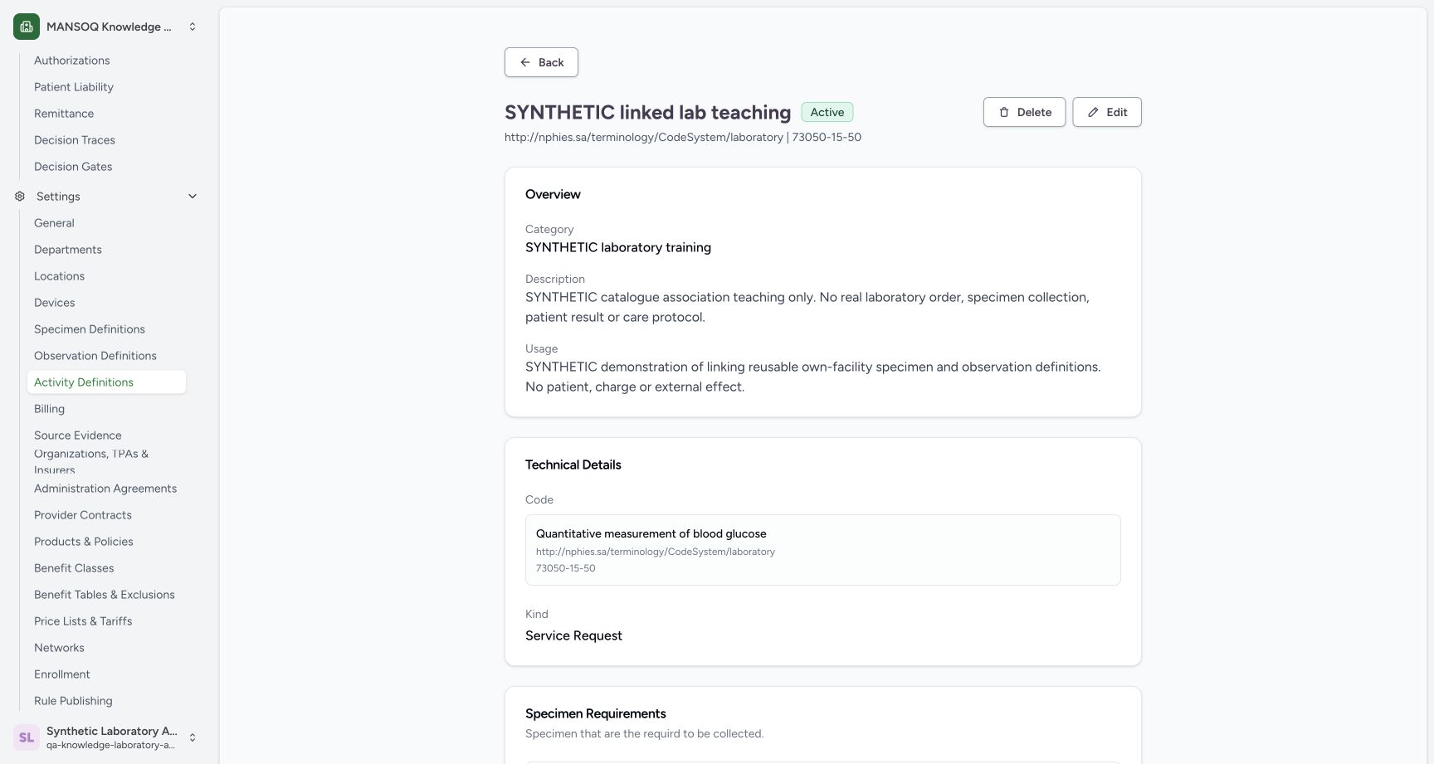
Task: Select General settings
Action: click(x=54, y=223)
